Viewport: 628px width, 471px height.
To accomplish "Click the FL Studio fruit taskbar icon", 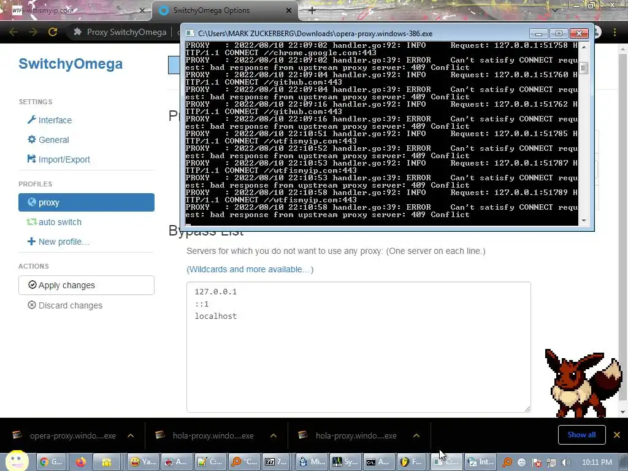I will 412,462.
